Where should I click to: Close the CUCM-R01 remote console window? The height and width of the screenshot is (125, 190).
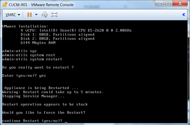180,3
